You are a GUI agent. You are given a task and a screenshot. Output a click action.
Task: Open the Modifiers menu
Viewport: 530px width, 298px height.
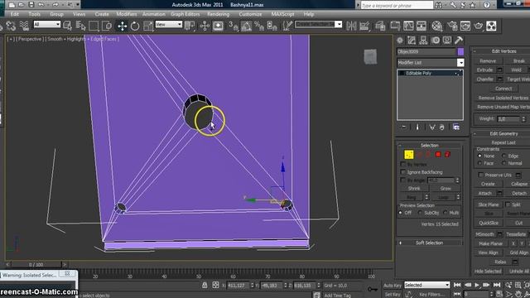coord(127,14)
